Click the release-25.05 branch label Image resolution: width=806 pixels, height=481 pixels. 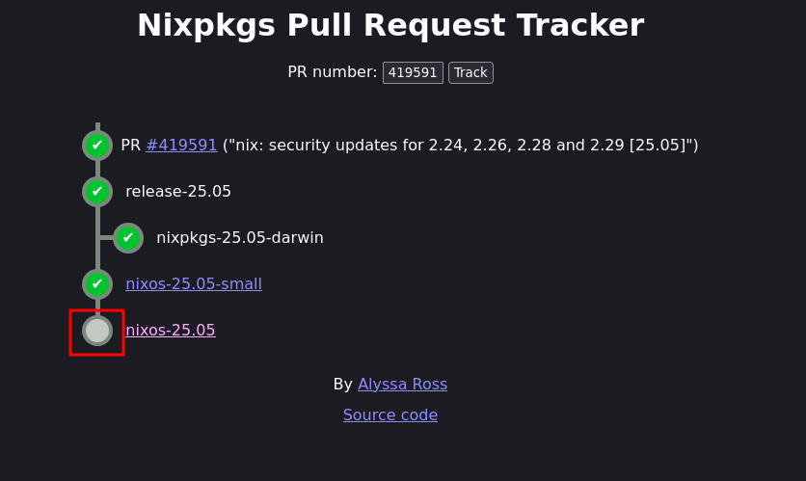pos(178,191)
